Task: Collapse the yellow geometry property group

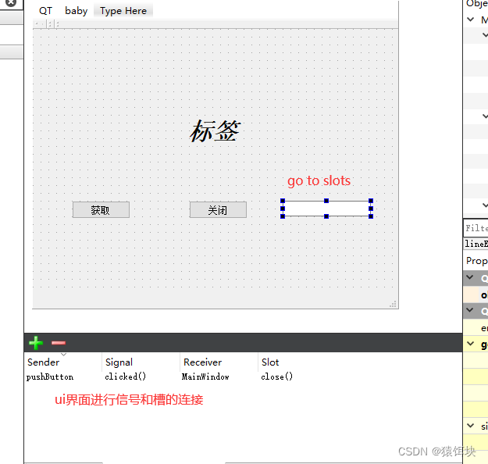Action: point(470,344)
